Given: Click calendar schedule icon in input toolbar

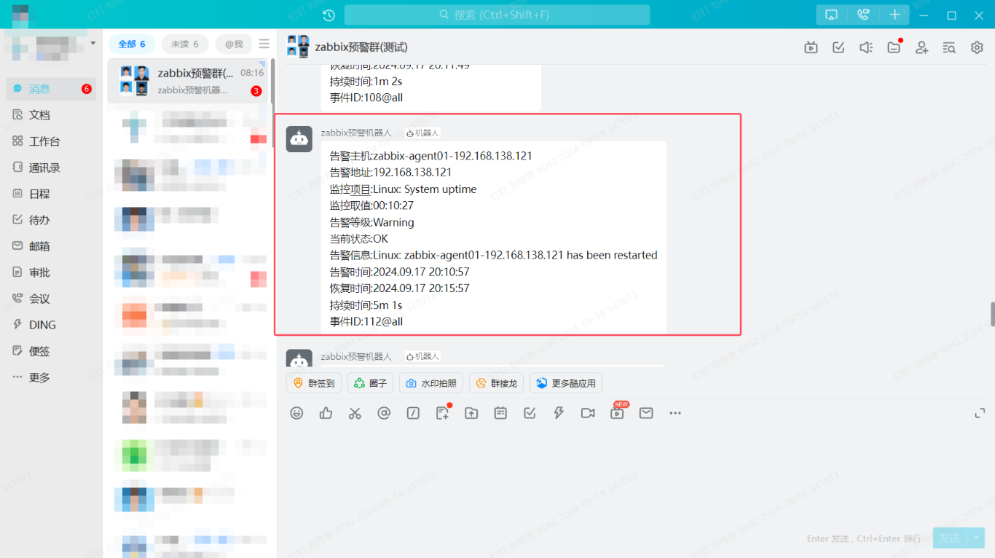Looking at the screenshot, I should coord(500,413).
